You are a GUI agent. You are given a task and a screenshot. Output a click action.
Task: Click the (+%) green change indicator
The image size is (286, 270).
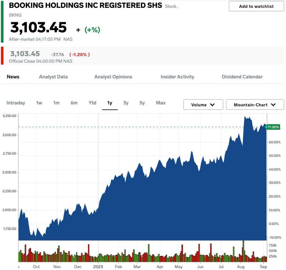pos(92,30)
